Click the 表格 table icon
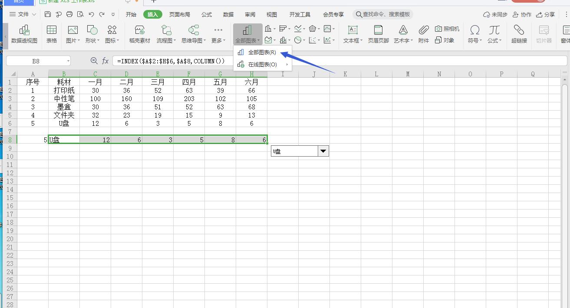Viewport: 570px width, 308px height. (52, 34)
